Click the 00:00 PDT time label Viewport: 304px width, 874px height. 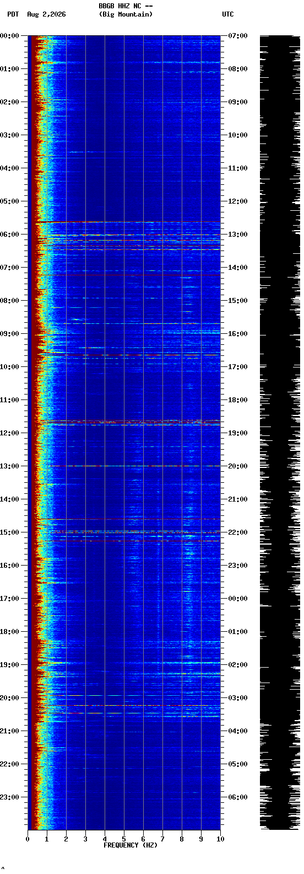10,36
